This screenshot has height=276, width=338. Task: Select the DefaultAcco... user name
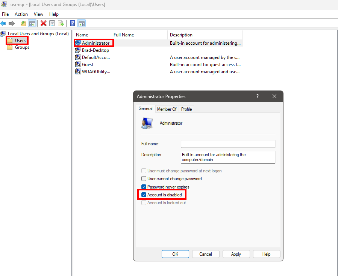coord(96,57)
